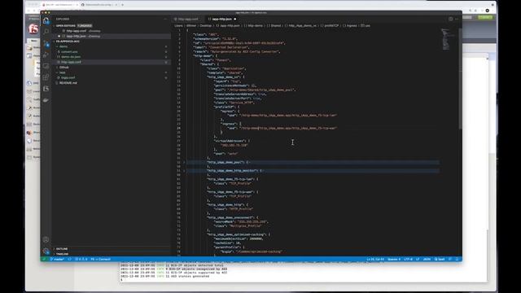
Task: Click the Spaces indentation setting
Action: (x=394, y=259)
